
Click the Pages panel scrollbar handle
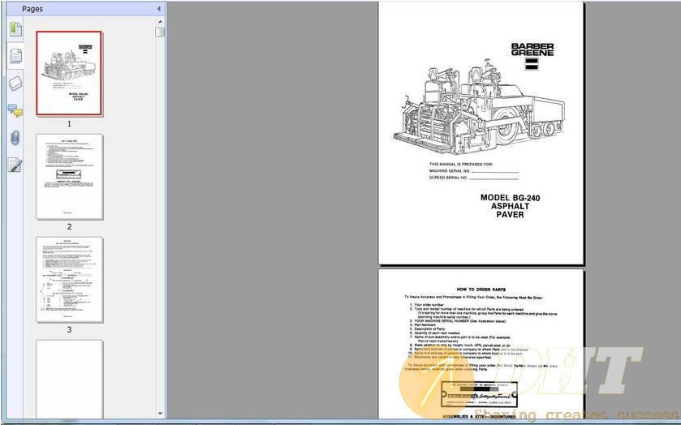tap(160, 32)
